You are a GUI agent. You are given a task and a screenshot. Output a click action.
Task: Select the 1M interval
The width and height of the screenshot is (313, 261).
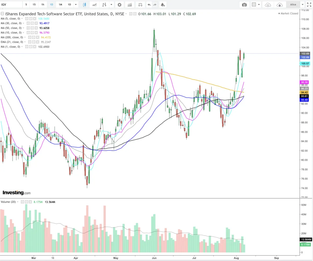[x=61, y=5]
